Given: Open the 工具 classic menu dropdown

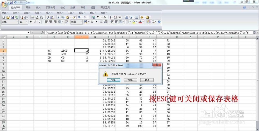Looking at the screenshot, I should tap(71, 13).
